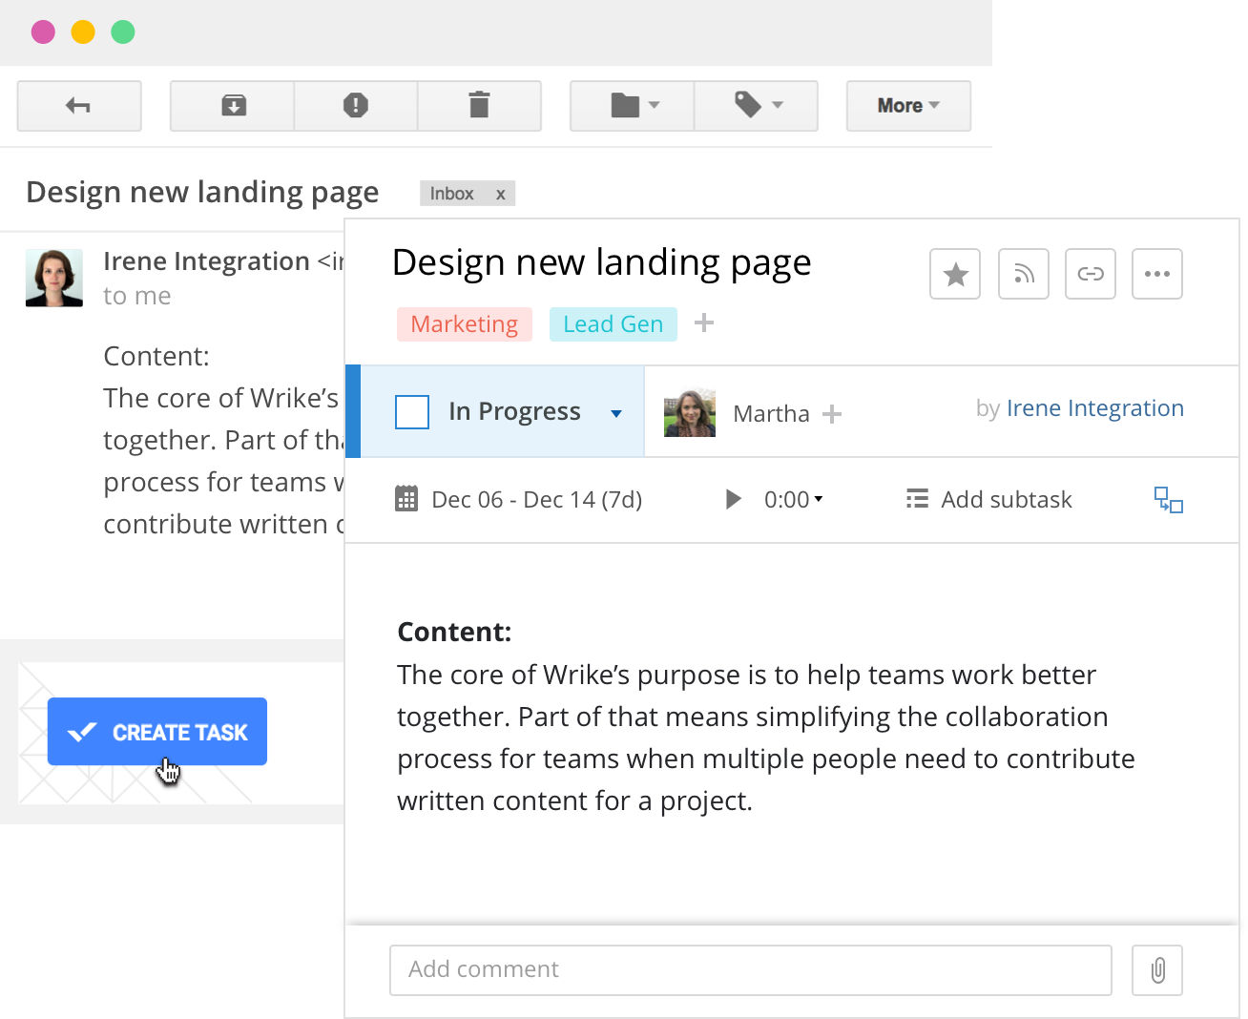Click into the Add comment field
The height and width of the screenshot is (1019, 1248).
click(x=751, y=970)
